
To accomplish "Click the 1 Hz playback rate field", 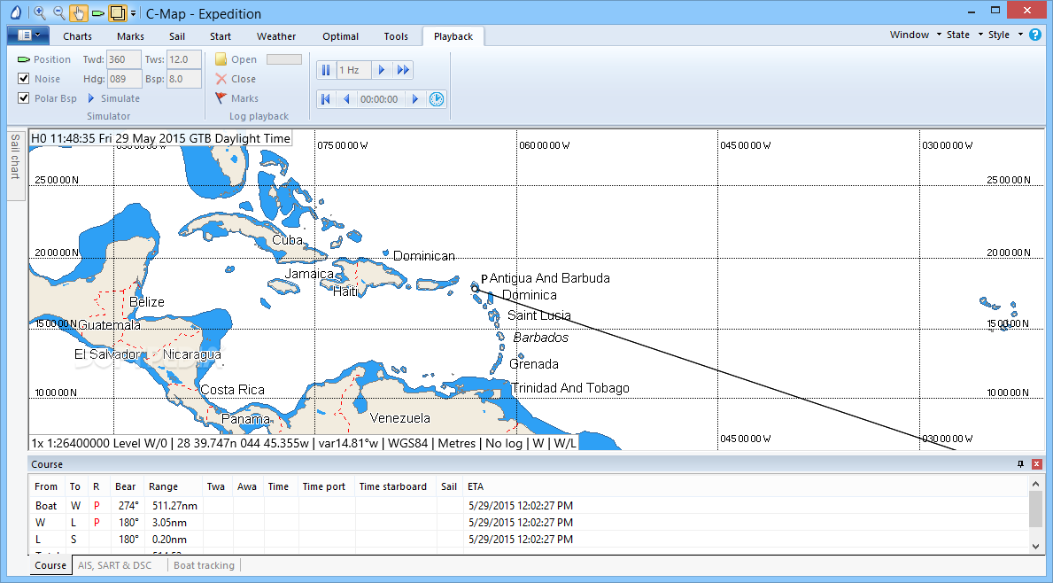I will point(353,70).
